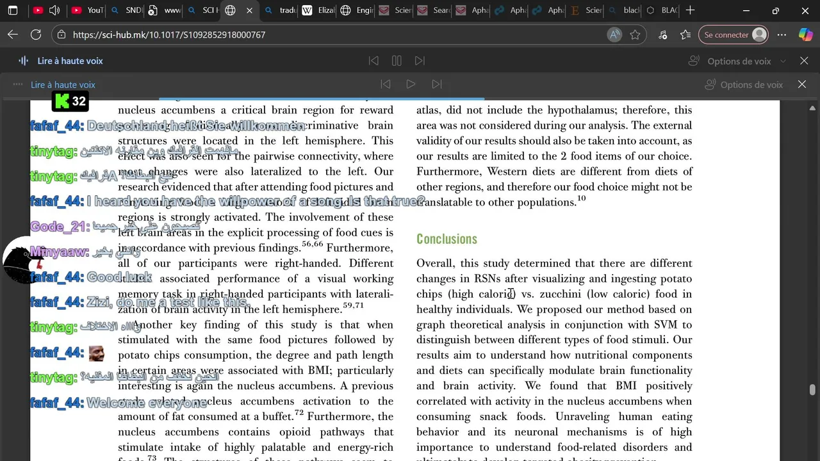The image size is (820, 461).
Task: Open the Favorites list icon
Action: coord(685,35)
